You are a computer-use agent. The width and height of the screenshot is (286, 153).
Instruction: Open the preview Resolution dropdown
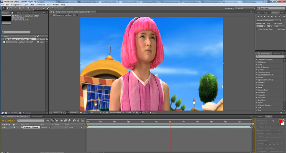tap(279, 26)
